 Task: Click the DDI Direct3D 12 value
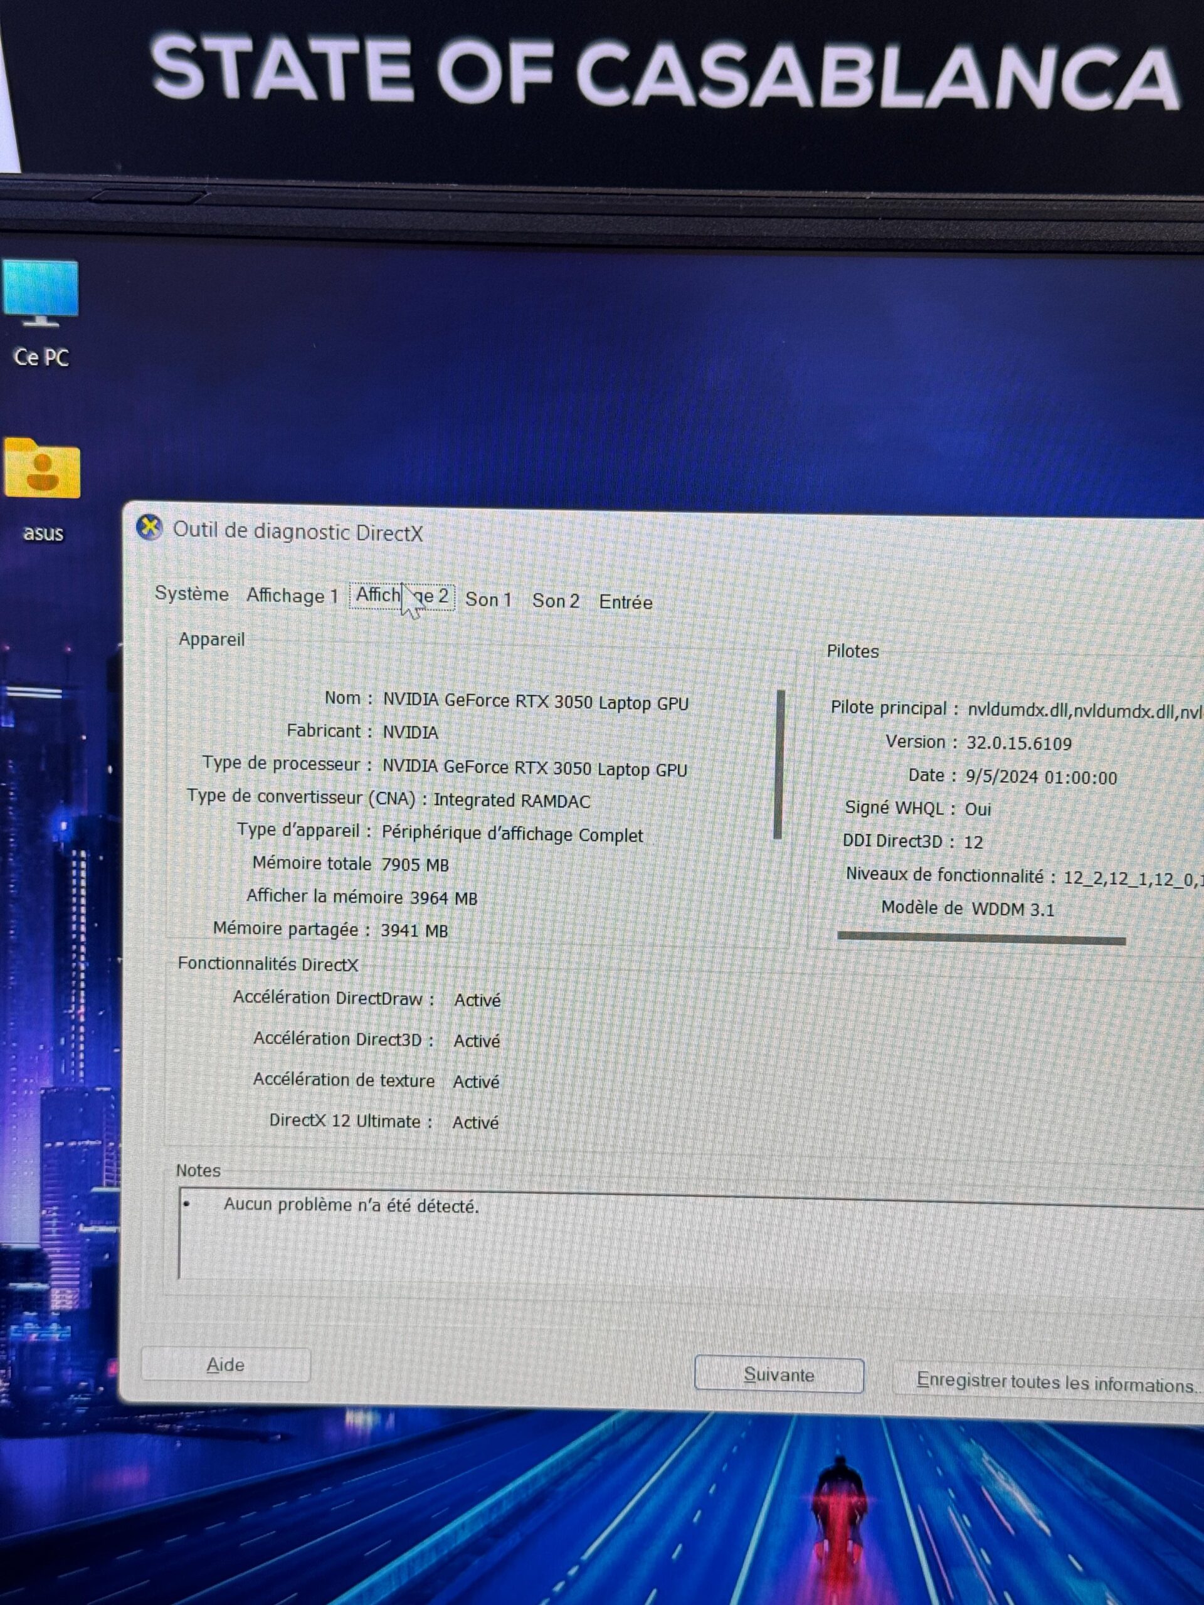(973, 843)
